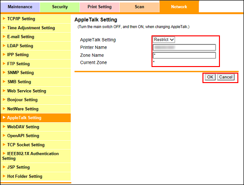The height and width of the screenshot is (185, 244).
Task: Open Hot Folder Setting
Action: (35, 177)
